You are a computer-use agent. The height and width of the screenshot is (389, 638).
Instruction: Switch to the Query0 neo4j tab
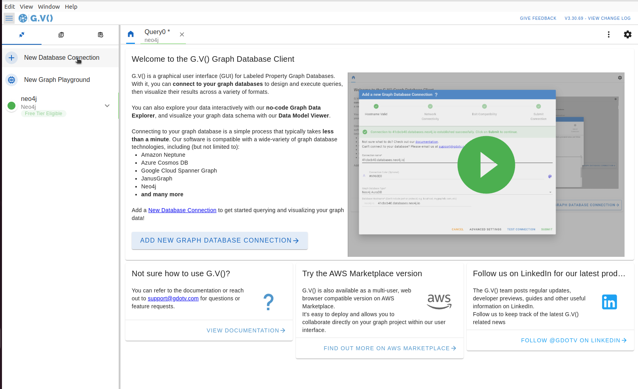coord(157,35)
